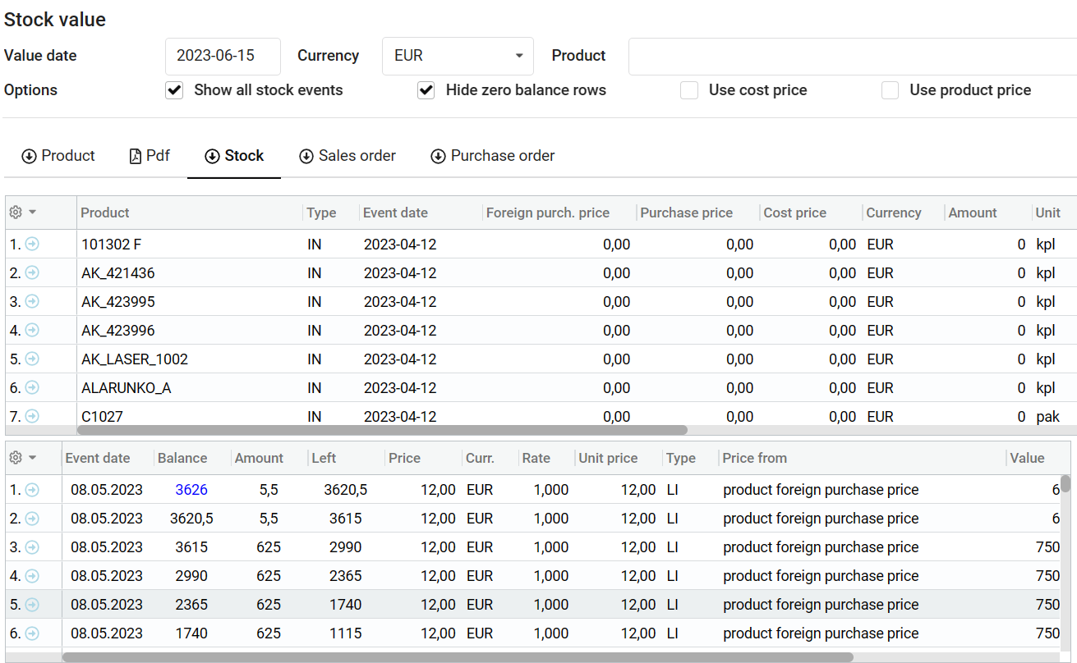Click arrow icon on balance 2365 row
The width and height of the screenshot is (1077, 663).
tap(32, 605)
